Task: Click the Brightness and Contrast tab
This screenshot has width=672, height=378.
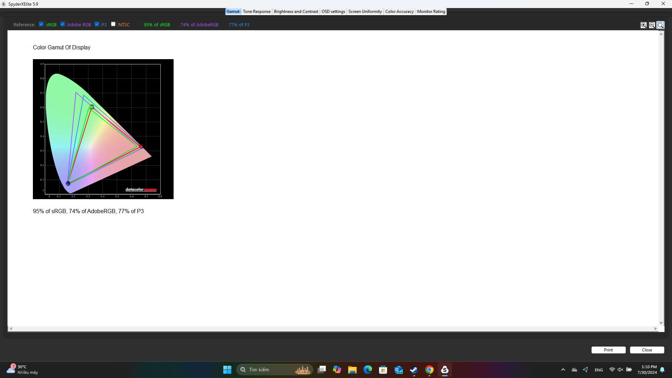Action: (295, 11)
